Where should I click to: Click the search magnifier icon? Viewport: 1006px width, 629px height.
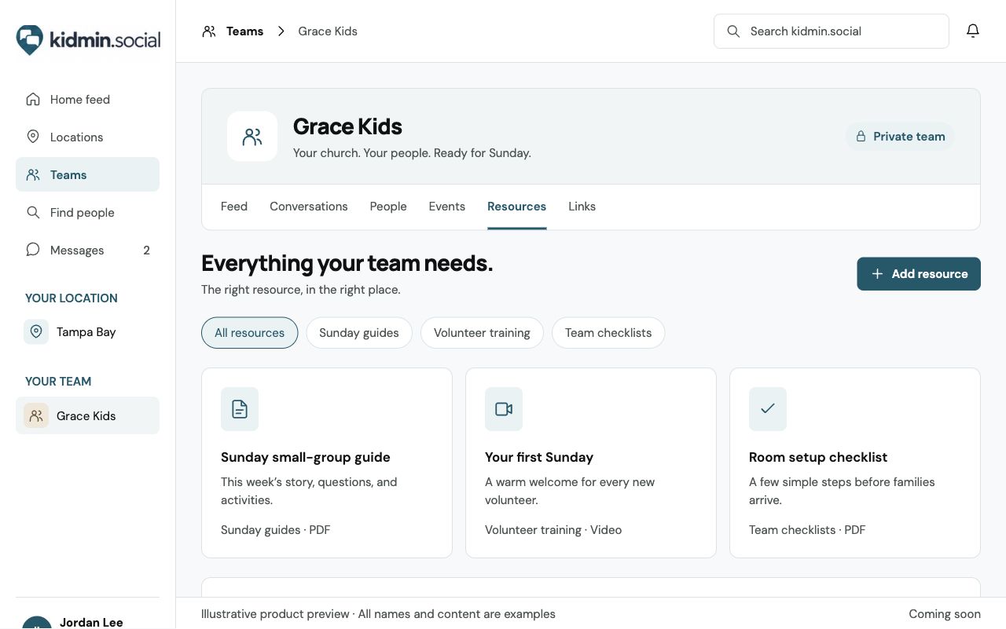coord(733,31)
